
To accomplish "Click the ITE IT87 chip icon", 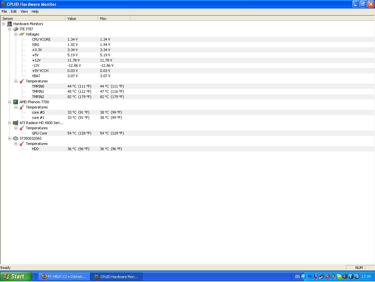I will pos(16,29).
